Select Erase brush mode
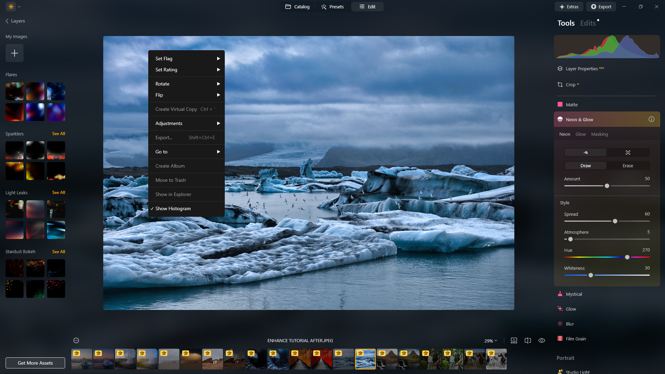 628,166
